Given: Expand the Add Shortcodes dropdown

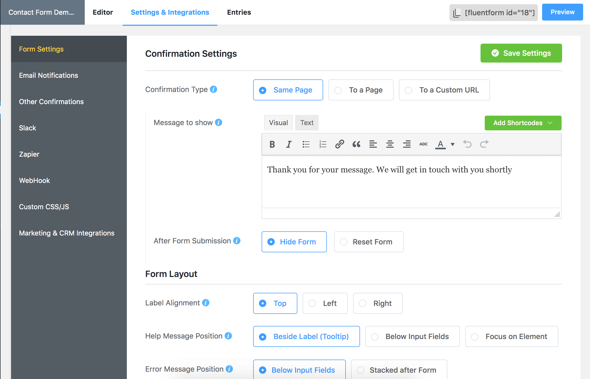Looking at the screenshot, I should pyautogui.click(x=523, y=123).
